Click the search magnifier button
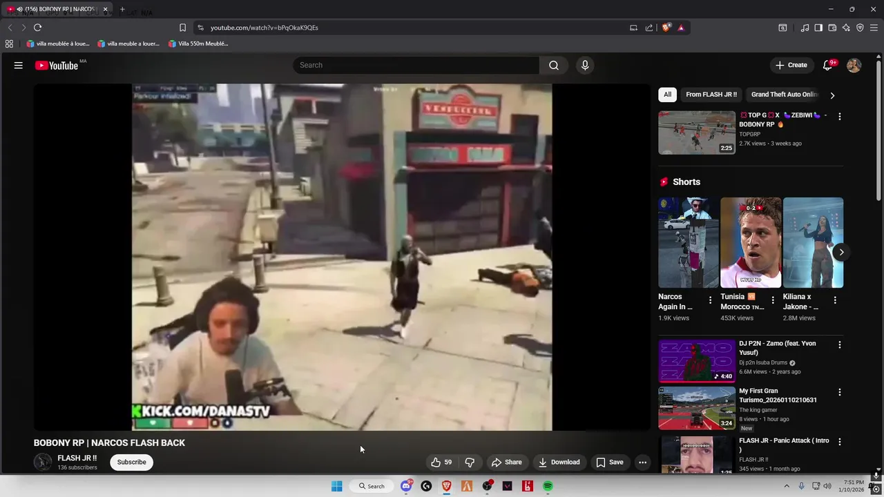This screenshot has width=884, height=497. pyautogui.click(x=554, y=66)
